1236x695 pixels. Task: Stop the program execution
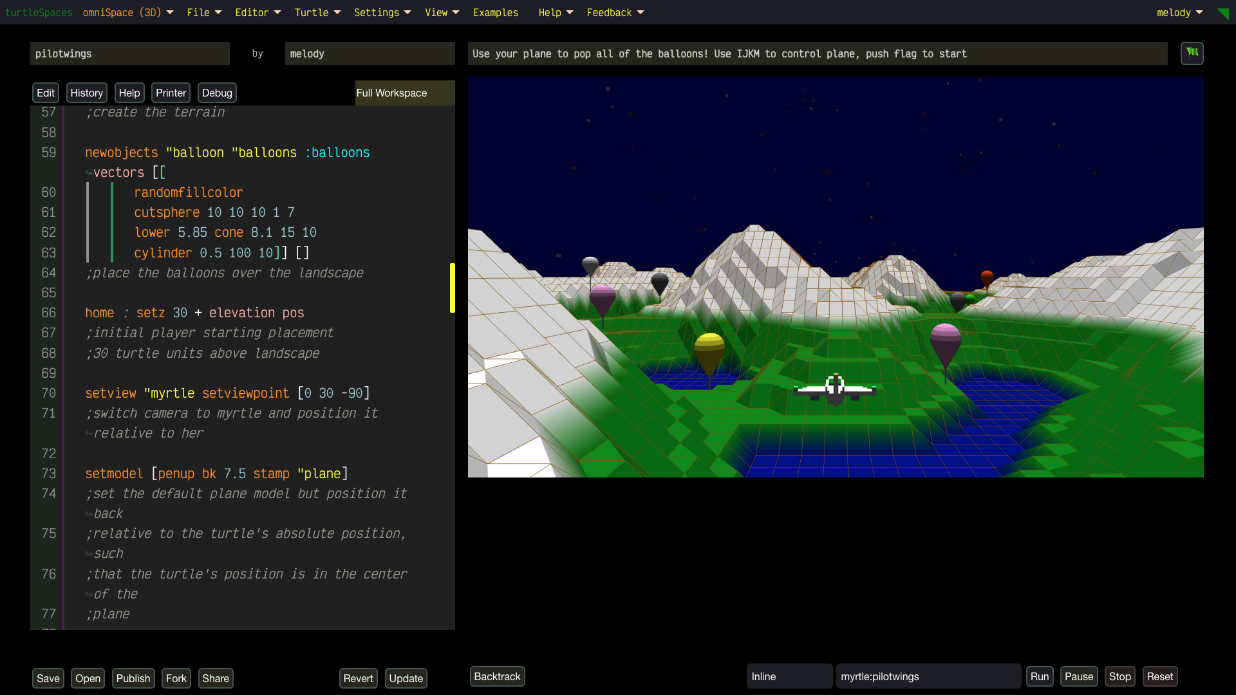[x=1119, y=676]
